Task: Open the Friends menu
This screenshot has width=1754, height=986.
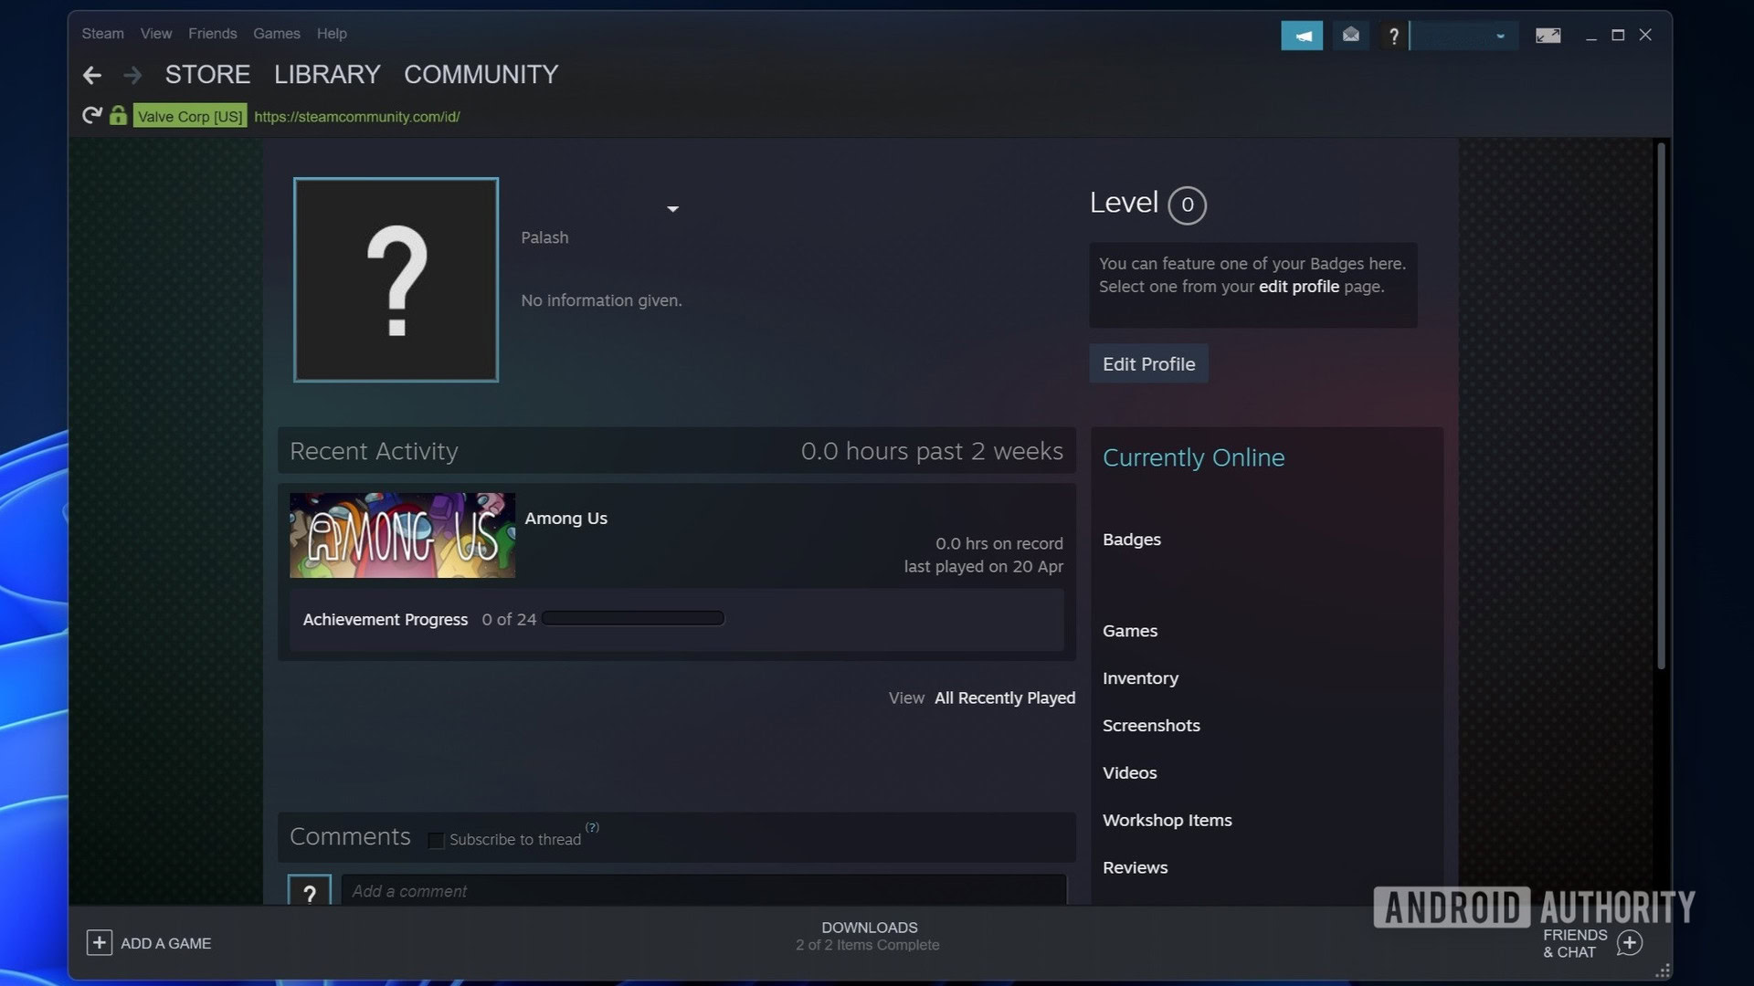Action: (212, 34)
